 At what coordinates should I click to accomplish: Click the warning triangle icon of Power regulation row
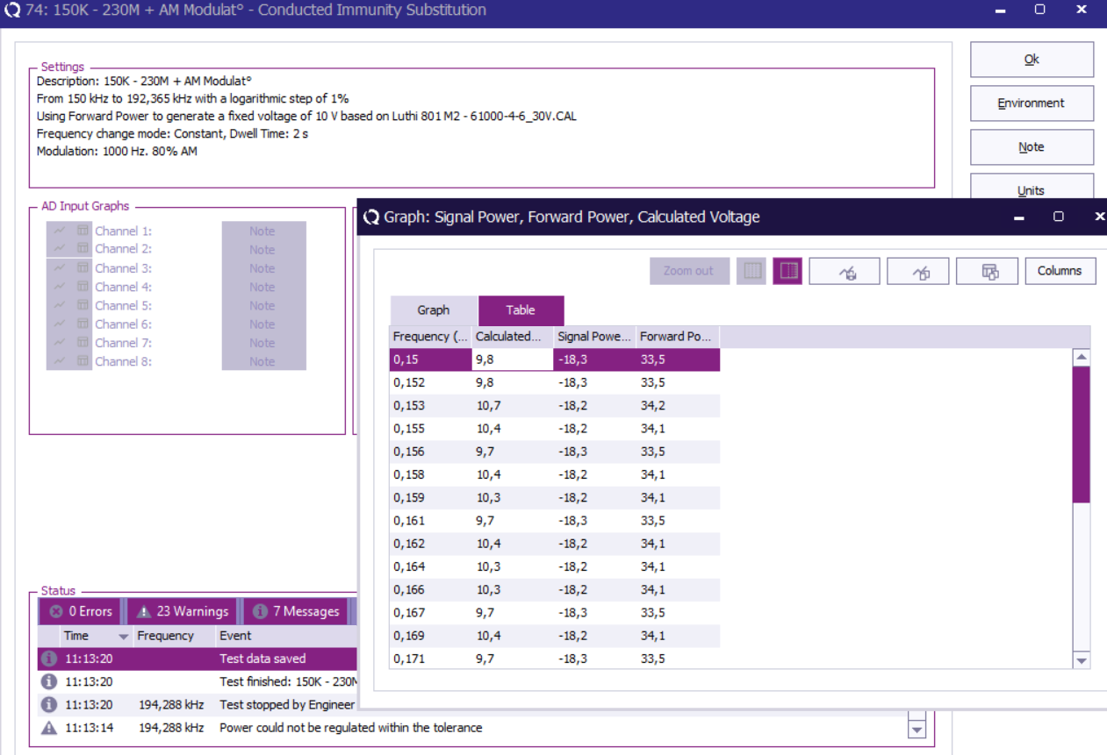coord(49,727)
